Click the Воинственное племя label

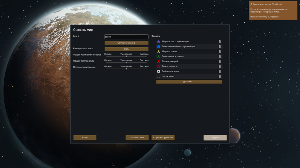click(172, 56)
